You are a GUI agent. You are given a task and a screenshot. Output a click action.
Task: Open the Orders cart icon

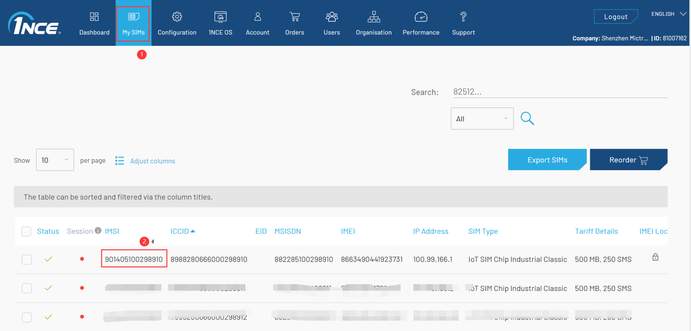pos(295,17)
